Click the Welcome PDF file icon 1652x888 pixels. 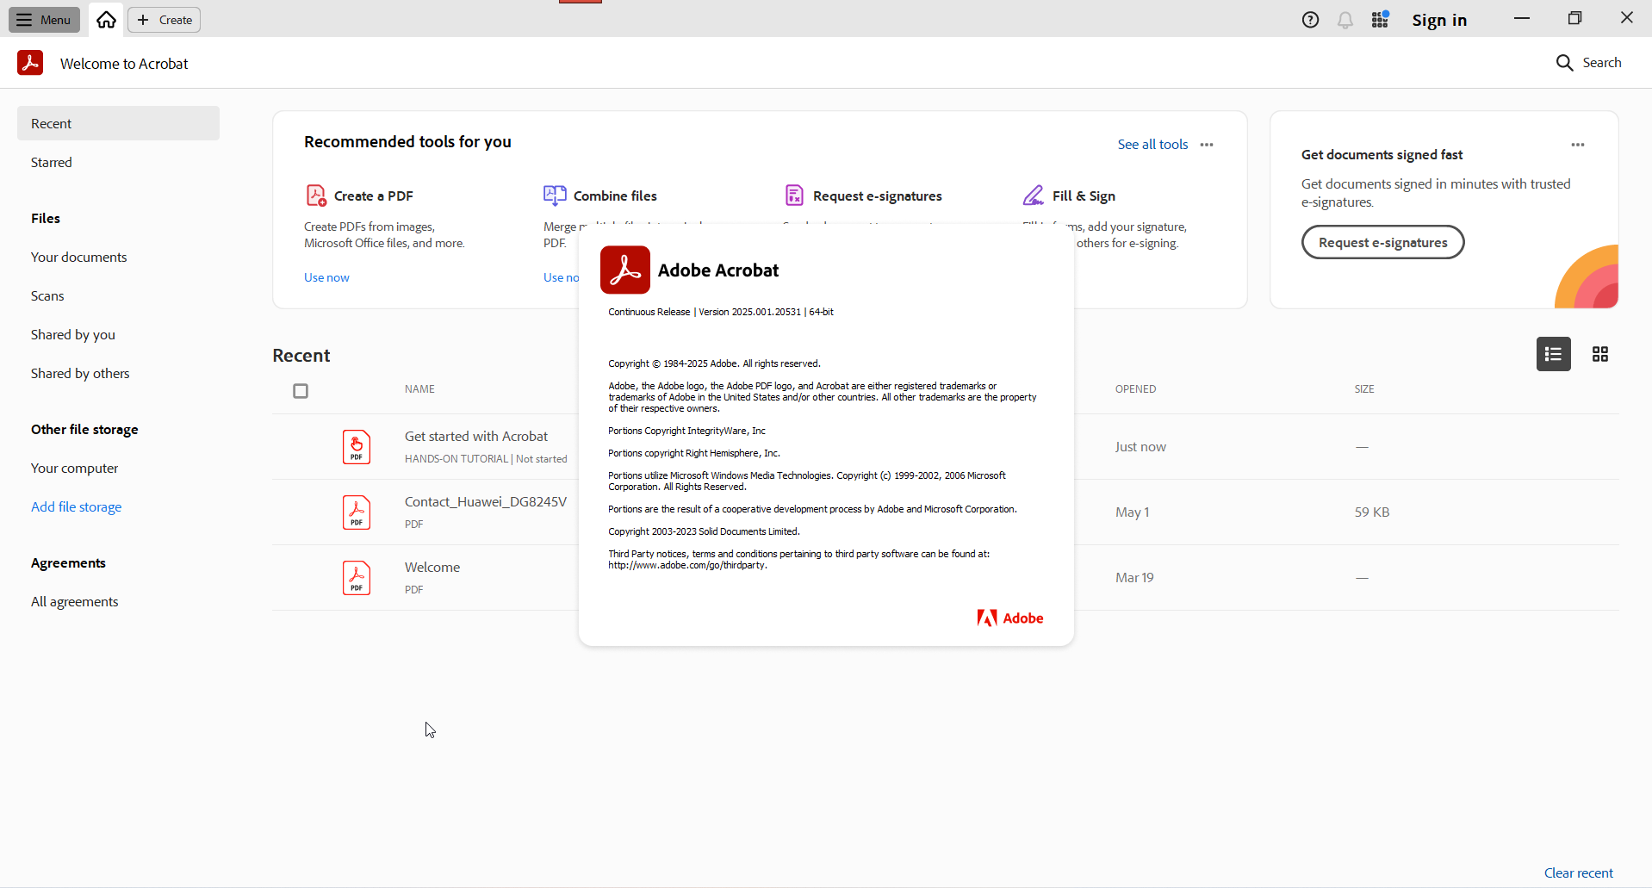(357, 578)
